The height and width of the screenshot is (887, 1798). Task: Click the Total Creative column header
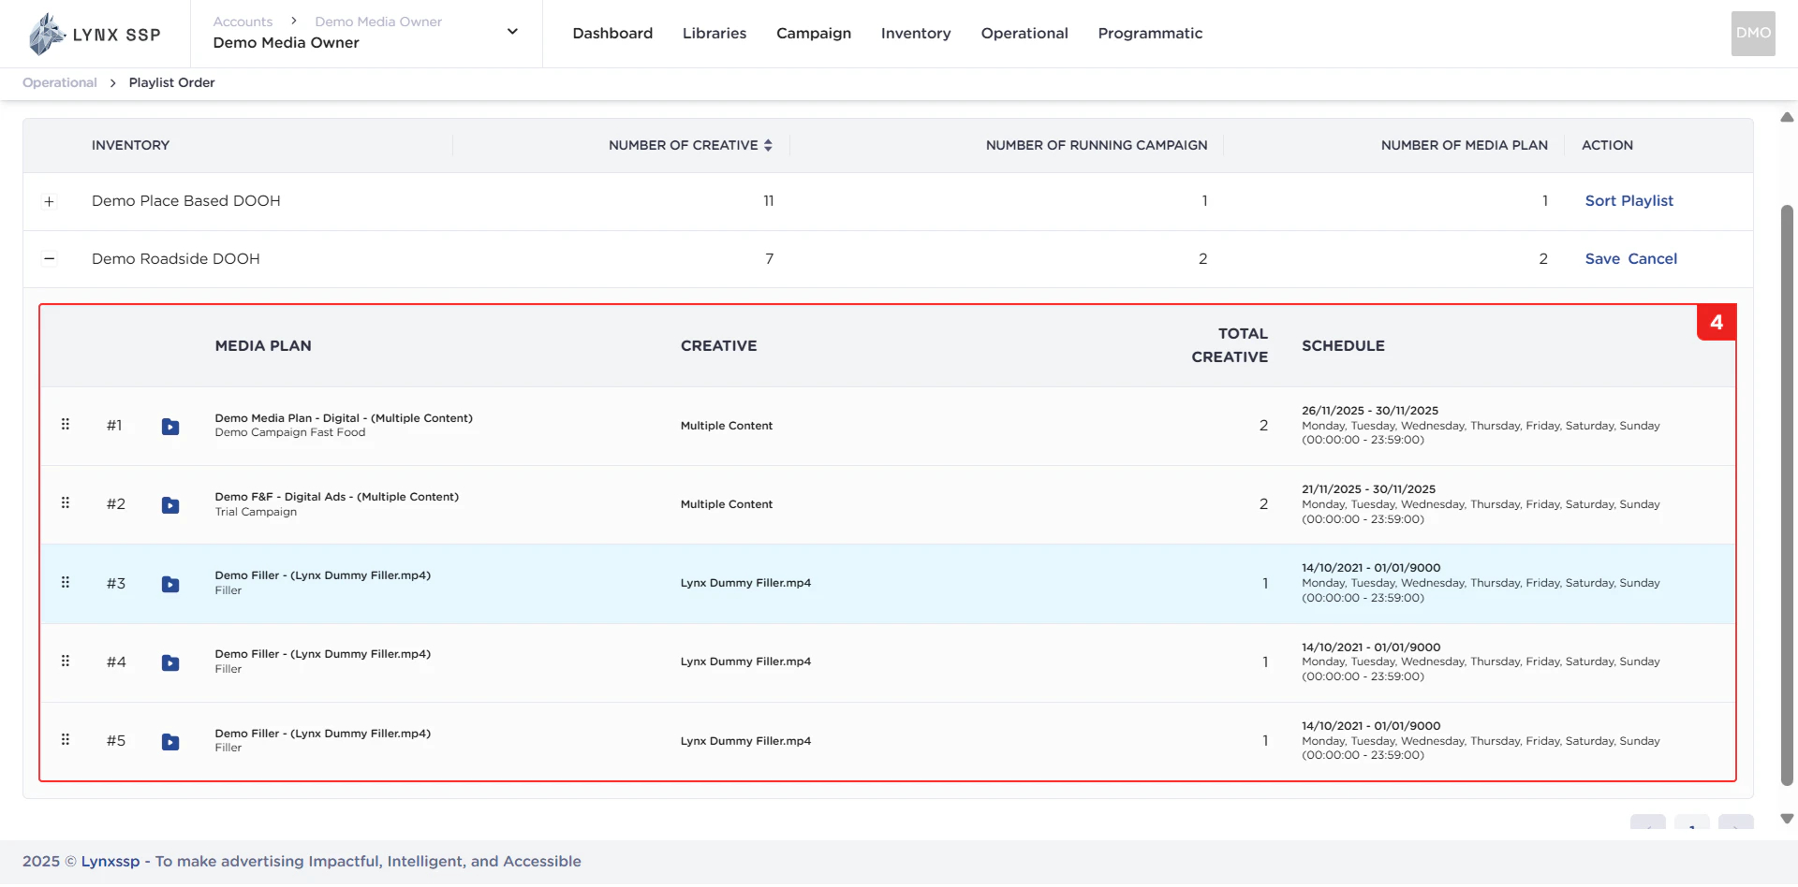1230,345
